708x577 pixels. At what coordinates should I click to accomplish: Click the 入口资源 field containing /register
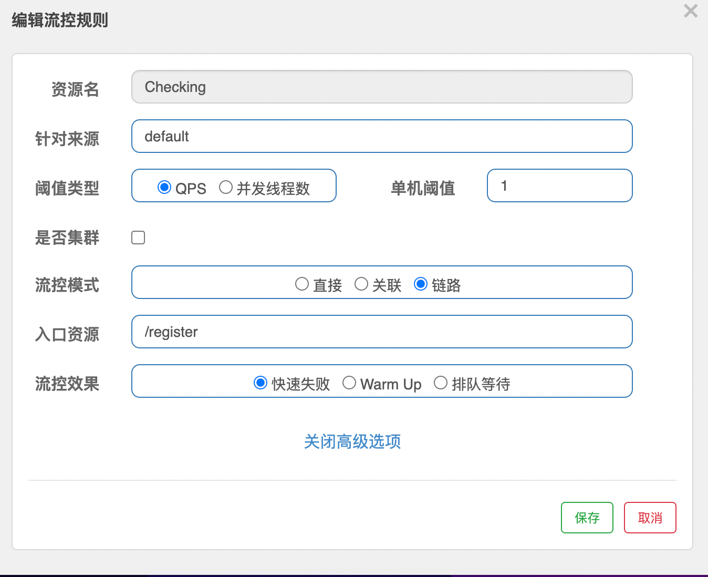(x=381, y=332)
